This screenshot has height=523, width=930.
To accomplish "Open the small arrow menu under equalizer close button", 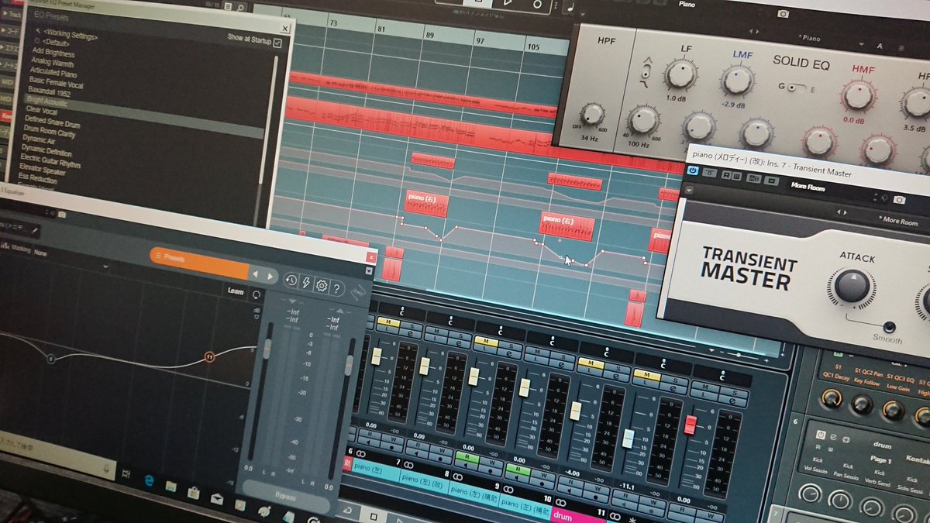I will pos(369,271).
